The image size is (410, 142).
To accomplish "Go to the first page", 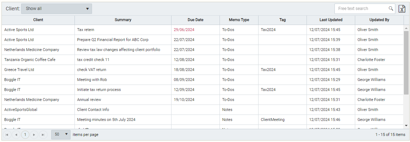I will (x=7, y=135).
